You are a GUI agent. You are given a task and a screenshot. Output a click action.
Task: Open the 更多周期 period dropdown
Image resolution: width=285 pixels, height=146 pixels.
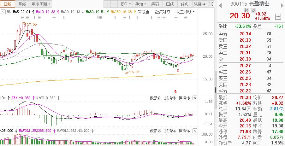41,4
